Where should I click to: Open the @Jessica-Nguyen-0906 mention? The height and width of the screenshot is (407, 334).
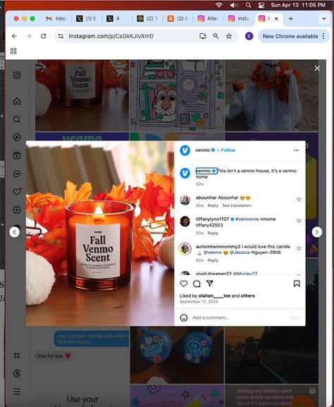tap(255, 253)
